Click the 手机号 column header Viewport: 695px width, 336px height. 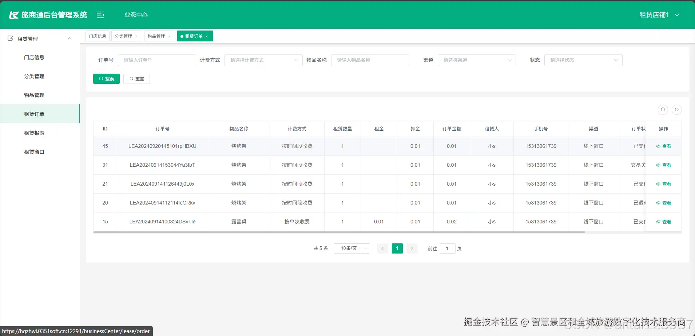[x=541, y=129]
